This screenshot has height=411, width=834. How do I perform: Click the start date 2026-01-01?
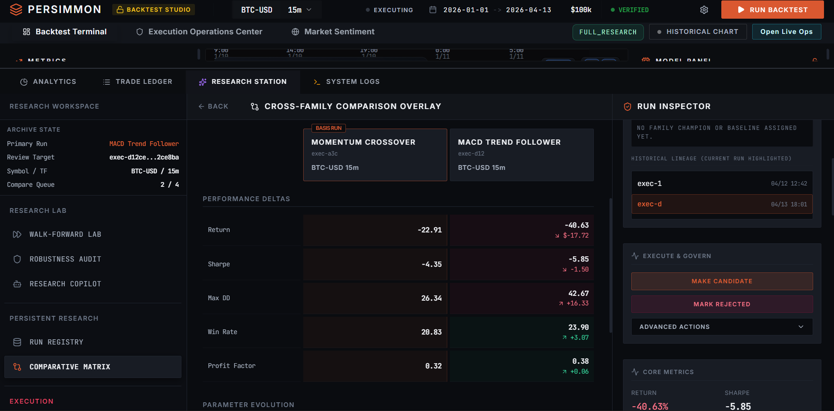(466, 10)
